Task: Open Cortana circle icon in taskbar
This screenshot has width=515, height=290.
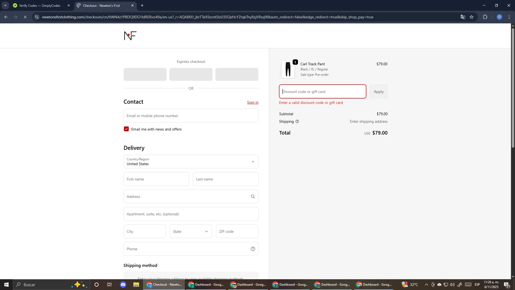Action: [x=96, y=285]
